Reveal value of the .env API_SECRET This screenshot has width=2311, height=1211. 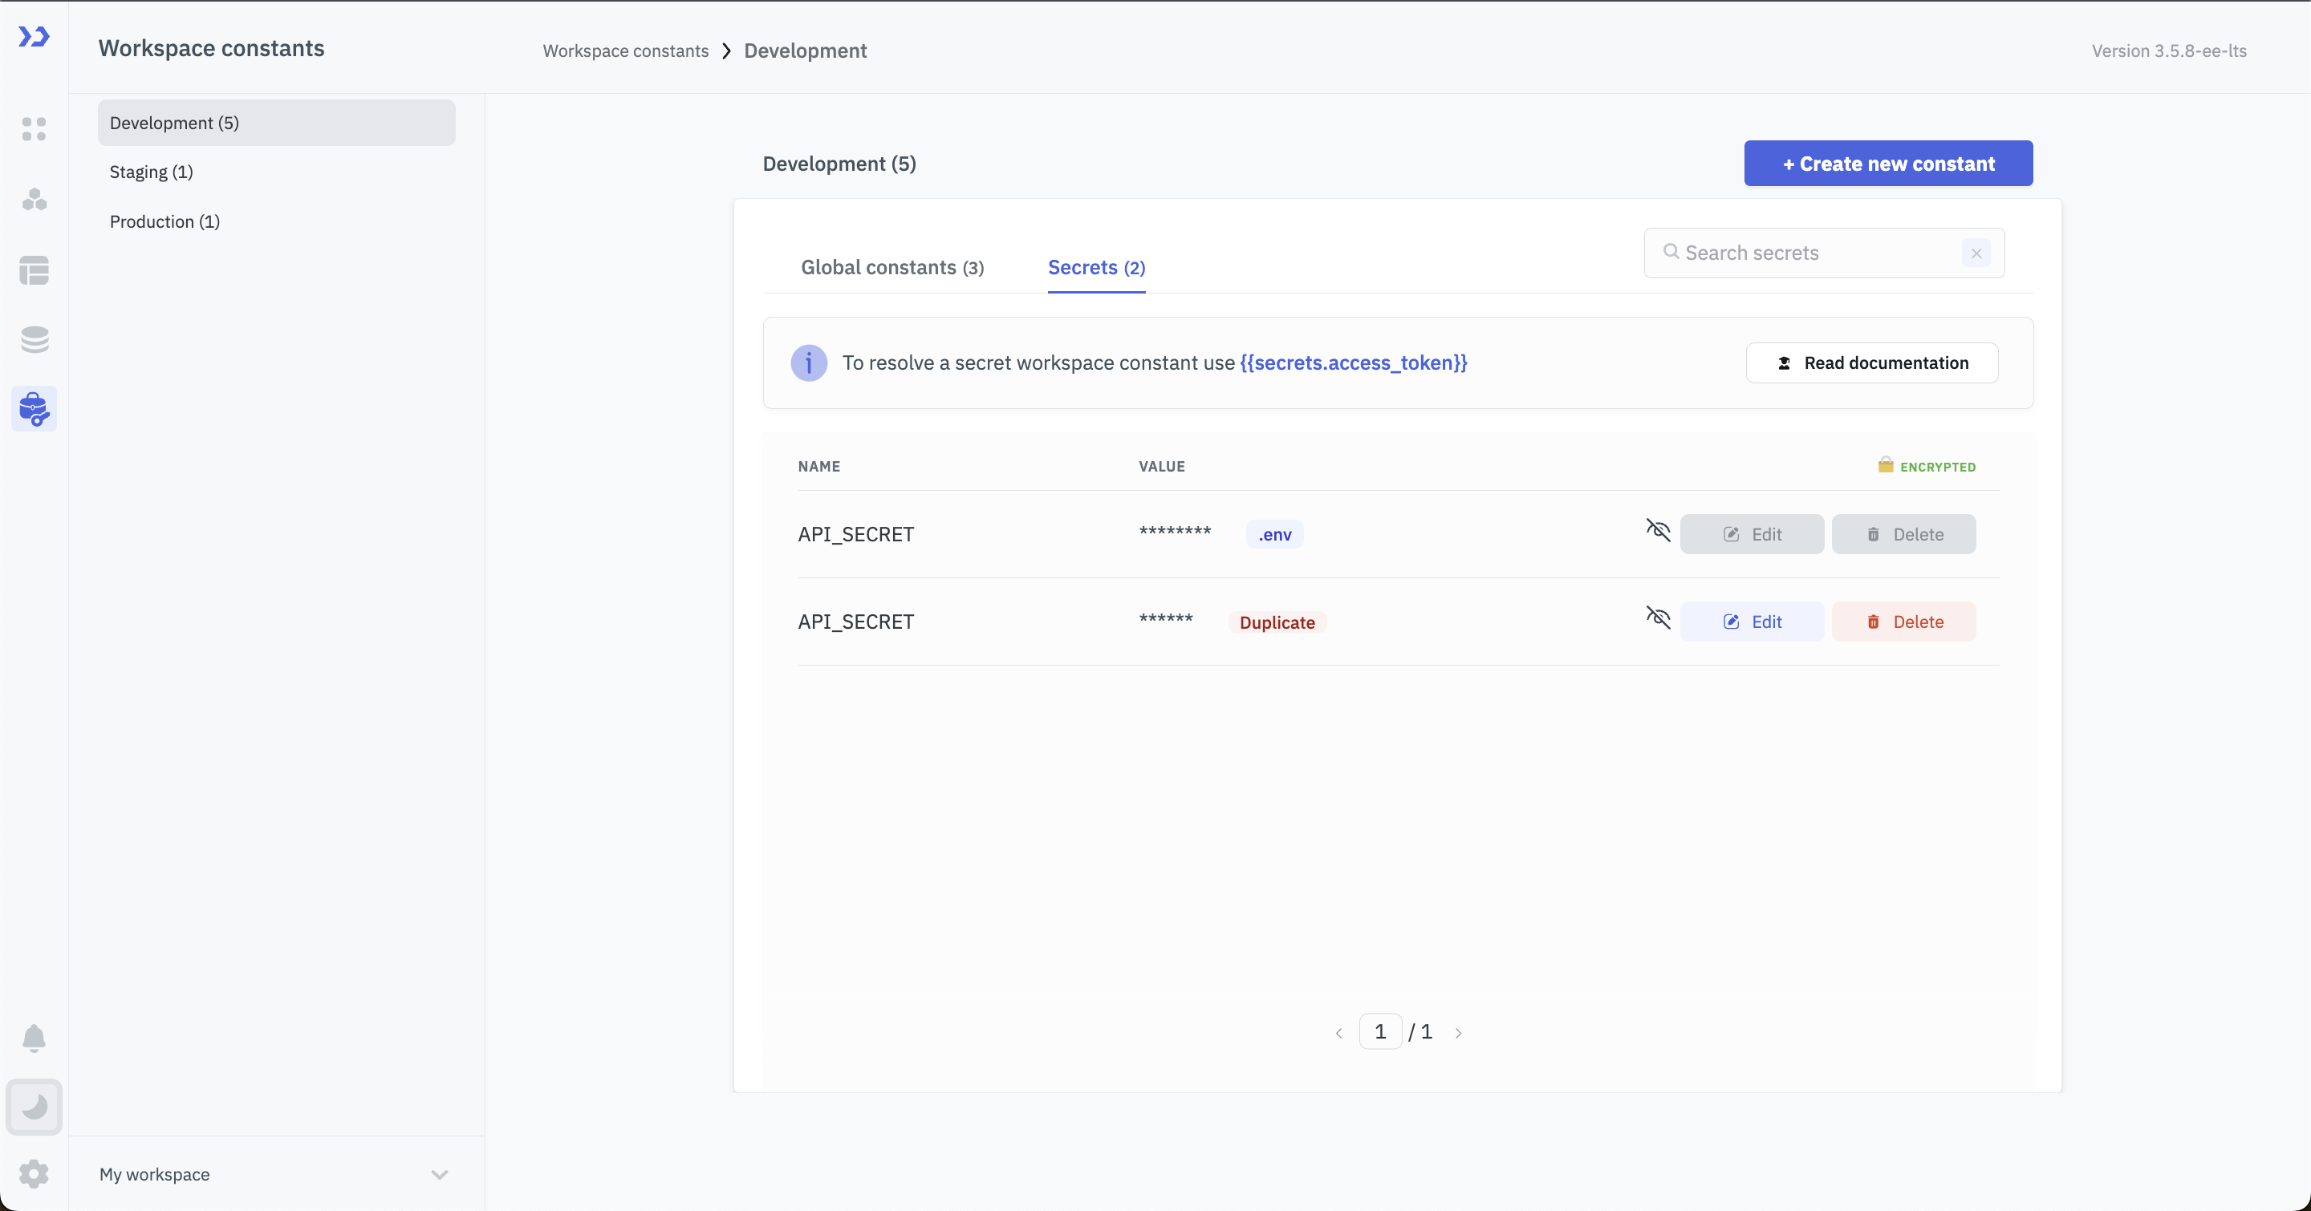(1658, 531)
